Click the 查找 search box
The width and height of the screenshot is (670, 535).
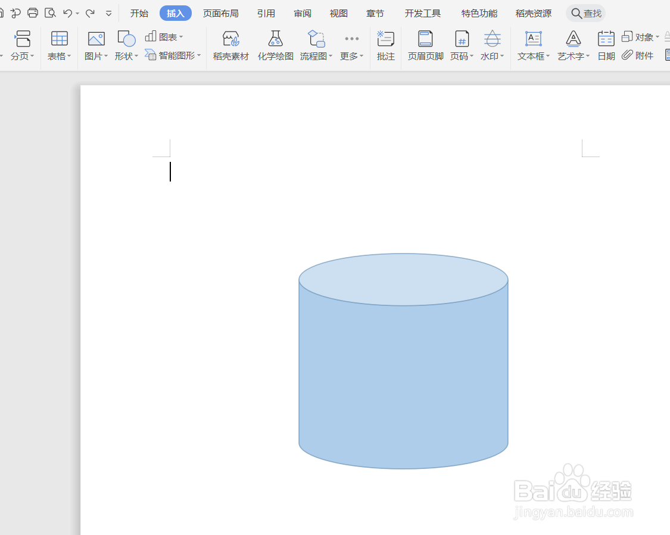[x=586, y=13]
